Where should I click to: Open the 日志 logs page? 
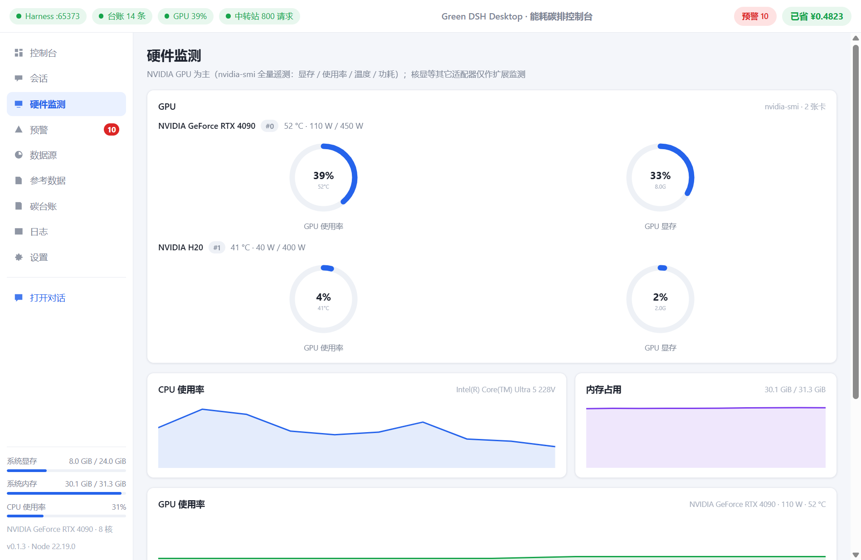[x=66, y=232]
